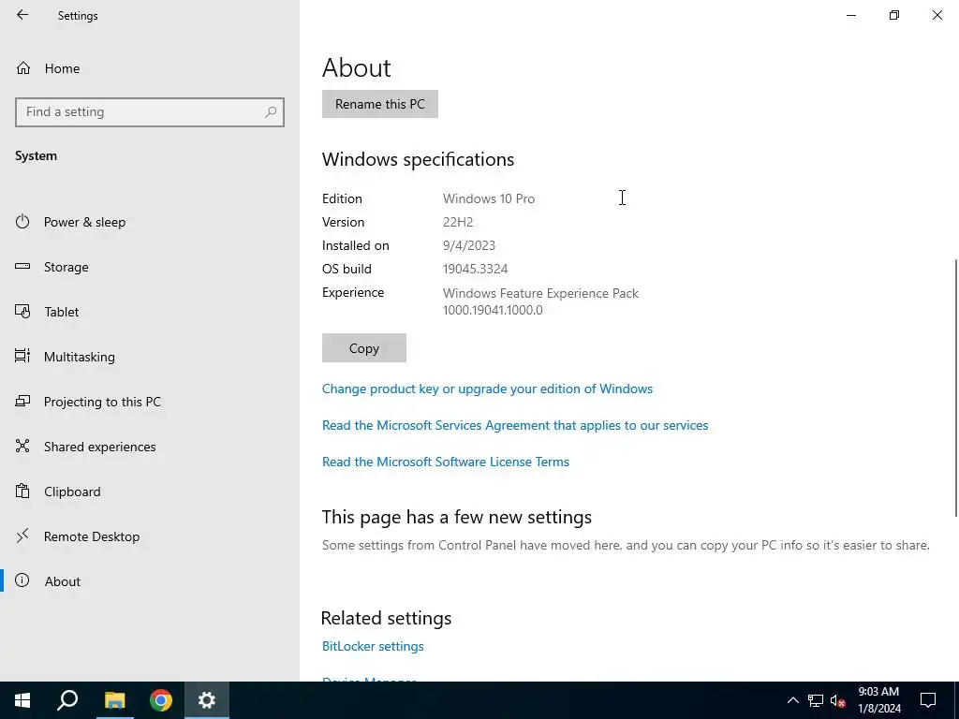The height and width of the screenshot is (719, 959).
Task: Open Microsoft Software License Terms link
Action: tap(446, 462)
